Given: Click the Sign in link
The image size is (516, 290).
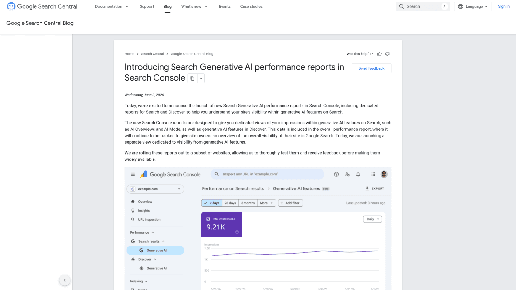Looking at the screenshot, I should [x=504, y=6].
